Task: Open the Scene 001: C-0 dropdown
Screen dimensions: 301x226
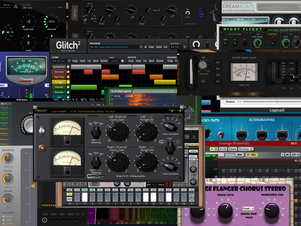Action: (x=69, y=61)
